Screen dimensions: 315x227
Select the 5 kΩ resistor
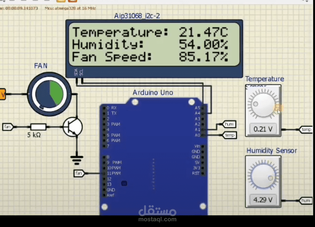(38, 127)
